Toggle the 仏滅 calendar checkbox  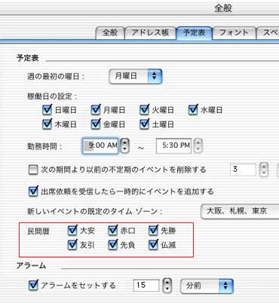pos(153,245)
